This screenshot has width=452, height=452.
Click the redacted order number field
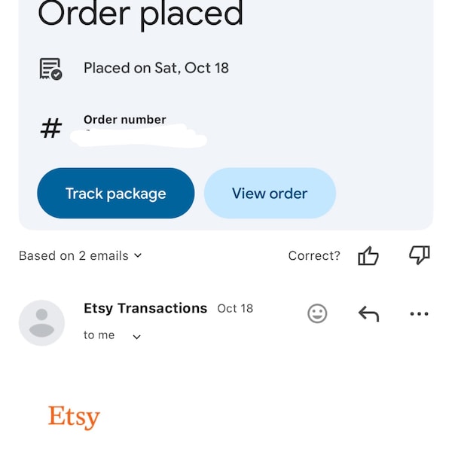click(139, 136)
